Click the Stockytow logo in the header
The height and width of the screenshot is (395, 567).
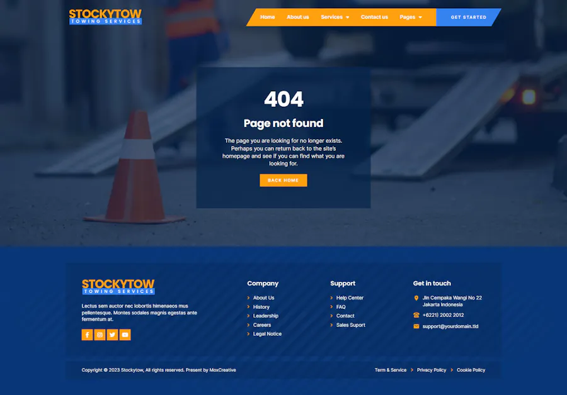[x=105, y=17]
